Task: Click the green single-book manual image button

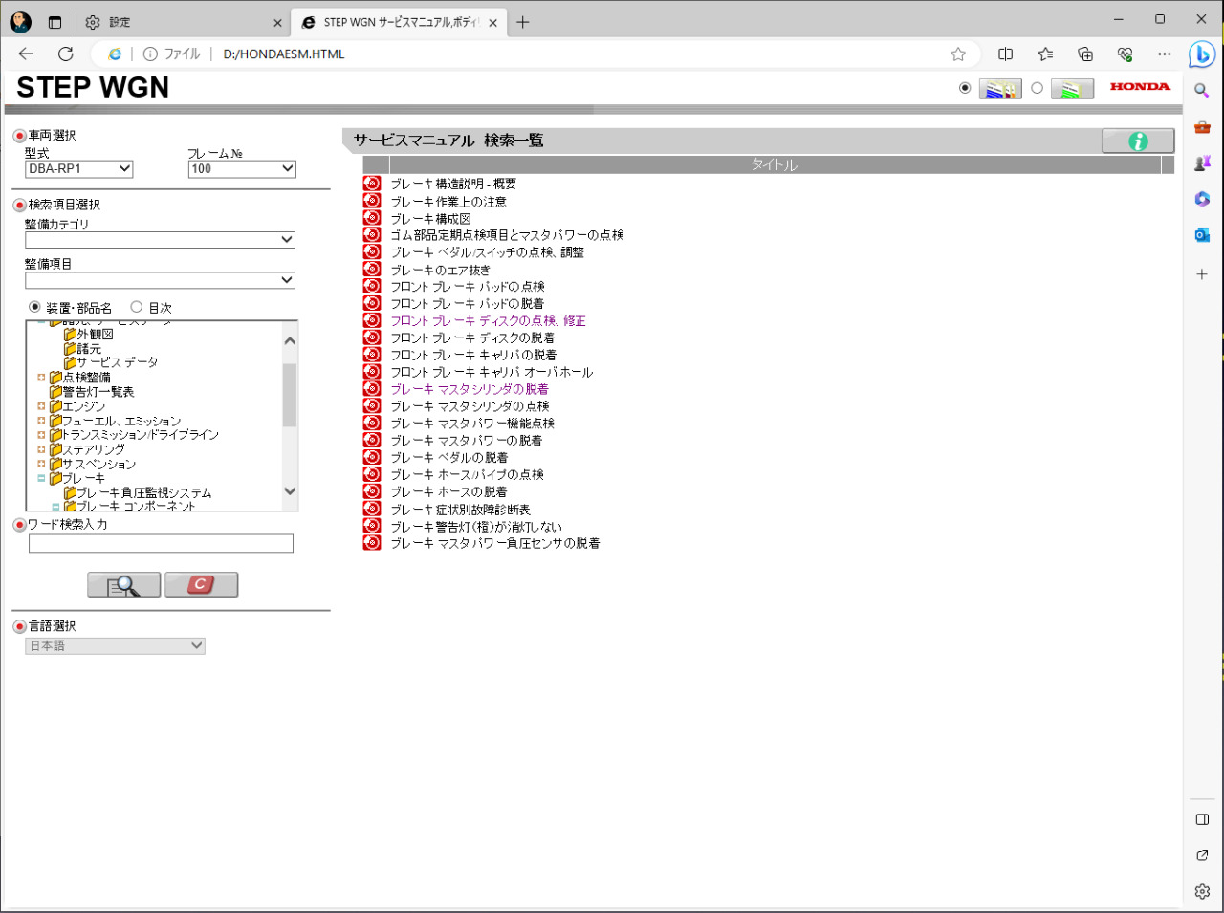Action: coord(1072,89)
